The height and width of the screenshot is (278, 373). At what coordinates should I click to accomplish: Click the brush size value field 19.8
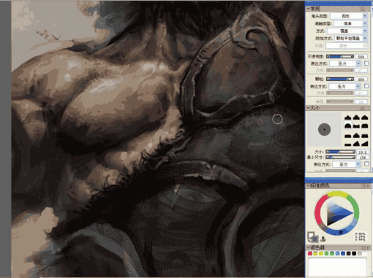[362, 152]
